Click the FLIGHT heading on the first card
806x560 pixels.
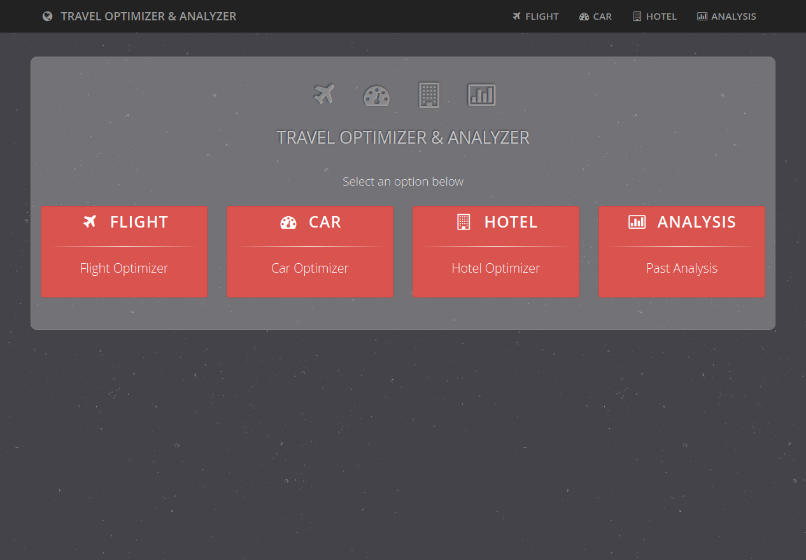139,222
